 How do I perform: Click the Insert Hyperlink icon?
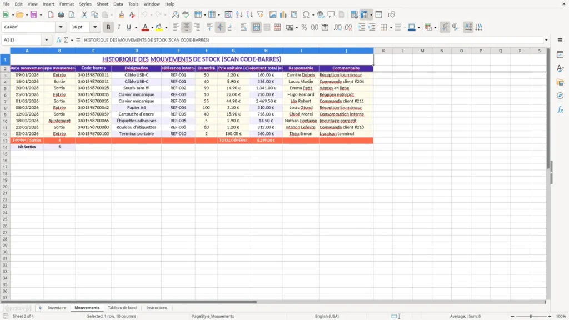coord(321,14)
